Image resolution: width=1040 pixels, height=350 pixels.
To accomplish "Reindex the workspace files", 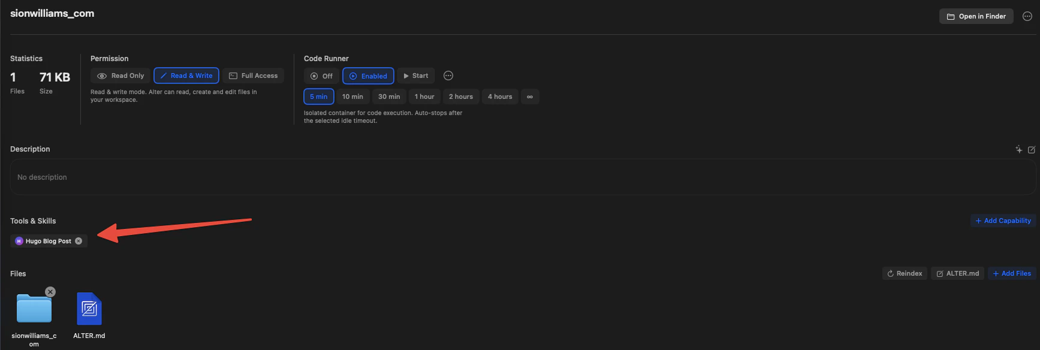I will pyautogui.click(x=905, y=273).
